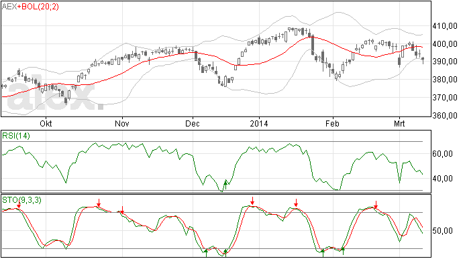Click the red stochastic sell arrow in late December
Image resolution: width=463 pixels, height=259 pixels.
252,201
